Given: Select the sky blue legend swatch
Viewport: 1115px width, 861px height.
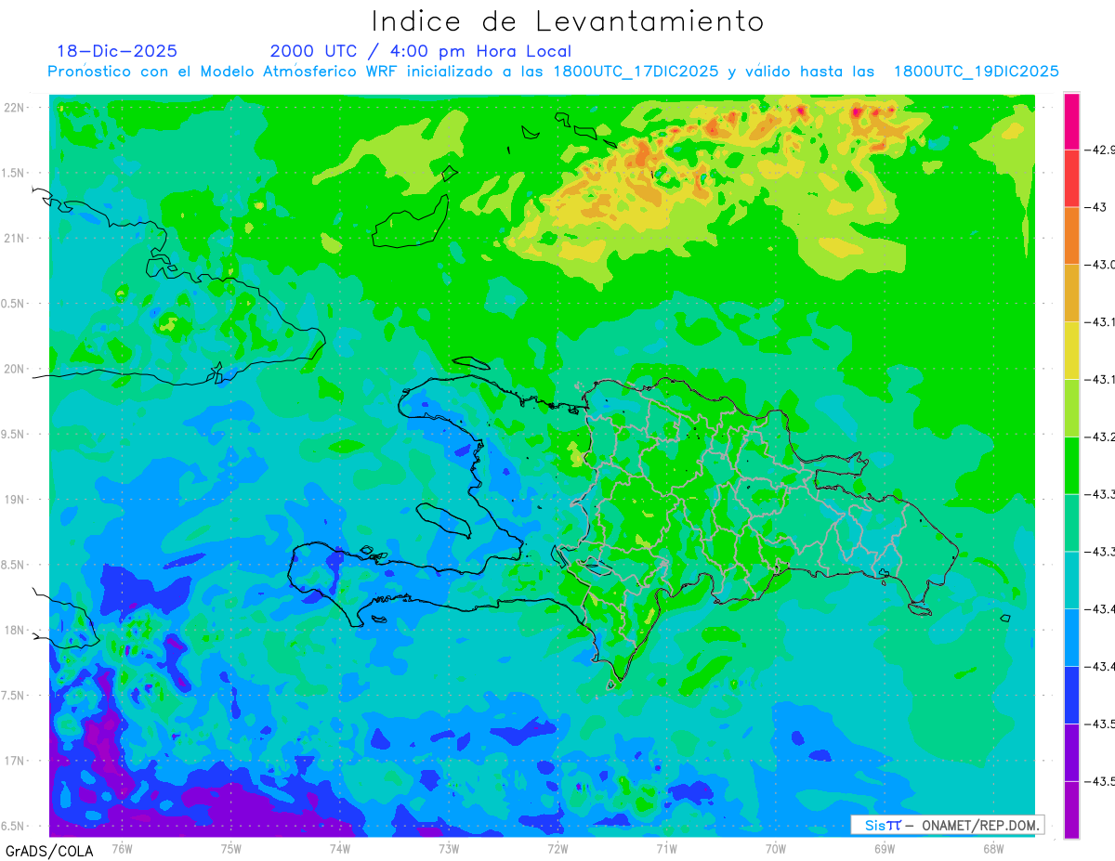Looking at the screenshot, I should [1071, 638].
